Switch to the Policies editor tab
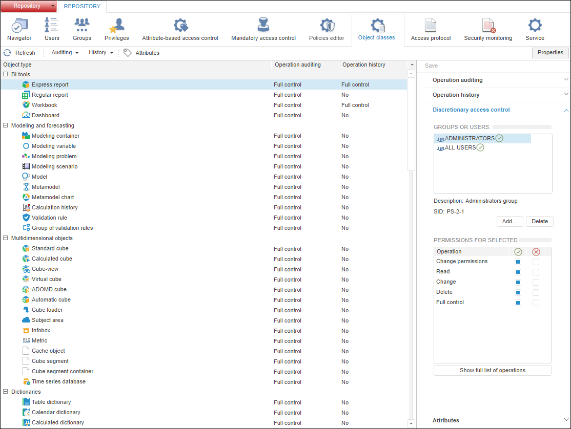 pyautogui.click(x=327, y=30)
